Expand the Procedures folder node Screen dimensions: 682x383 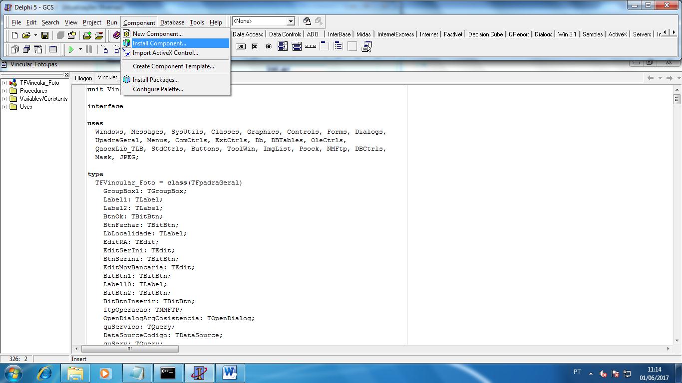[4, 91]
